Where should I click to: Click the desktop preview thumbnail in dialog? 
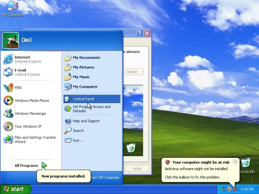(133, 121)
